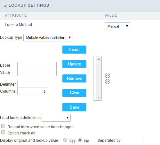Select No for display original and lookup value
Image resolution: width=160 pixels, height=145 pixels.
click(80, 140)
